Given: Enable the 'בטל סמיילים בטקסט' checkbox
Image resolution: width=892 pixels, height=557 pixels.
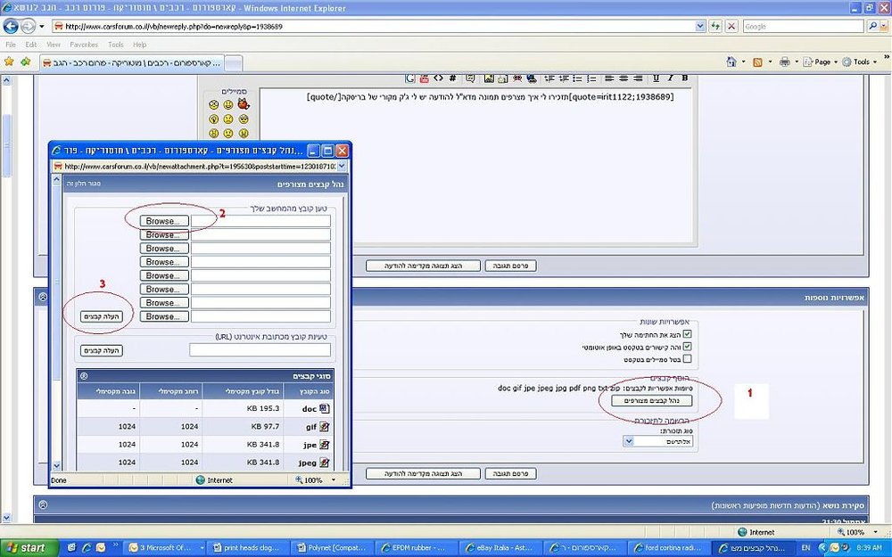Looking at the screenshot, I should point(687,358).
